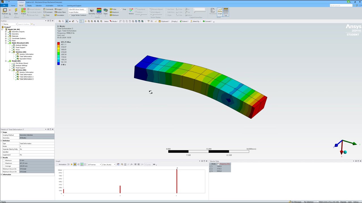Click the Commands button in ribbon
Viewport: 362px width, 203px height.
tap(48, 9)
